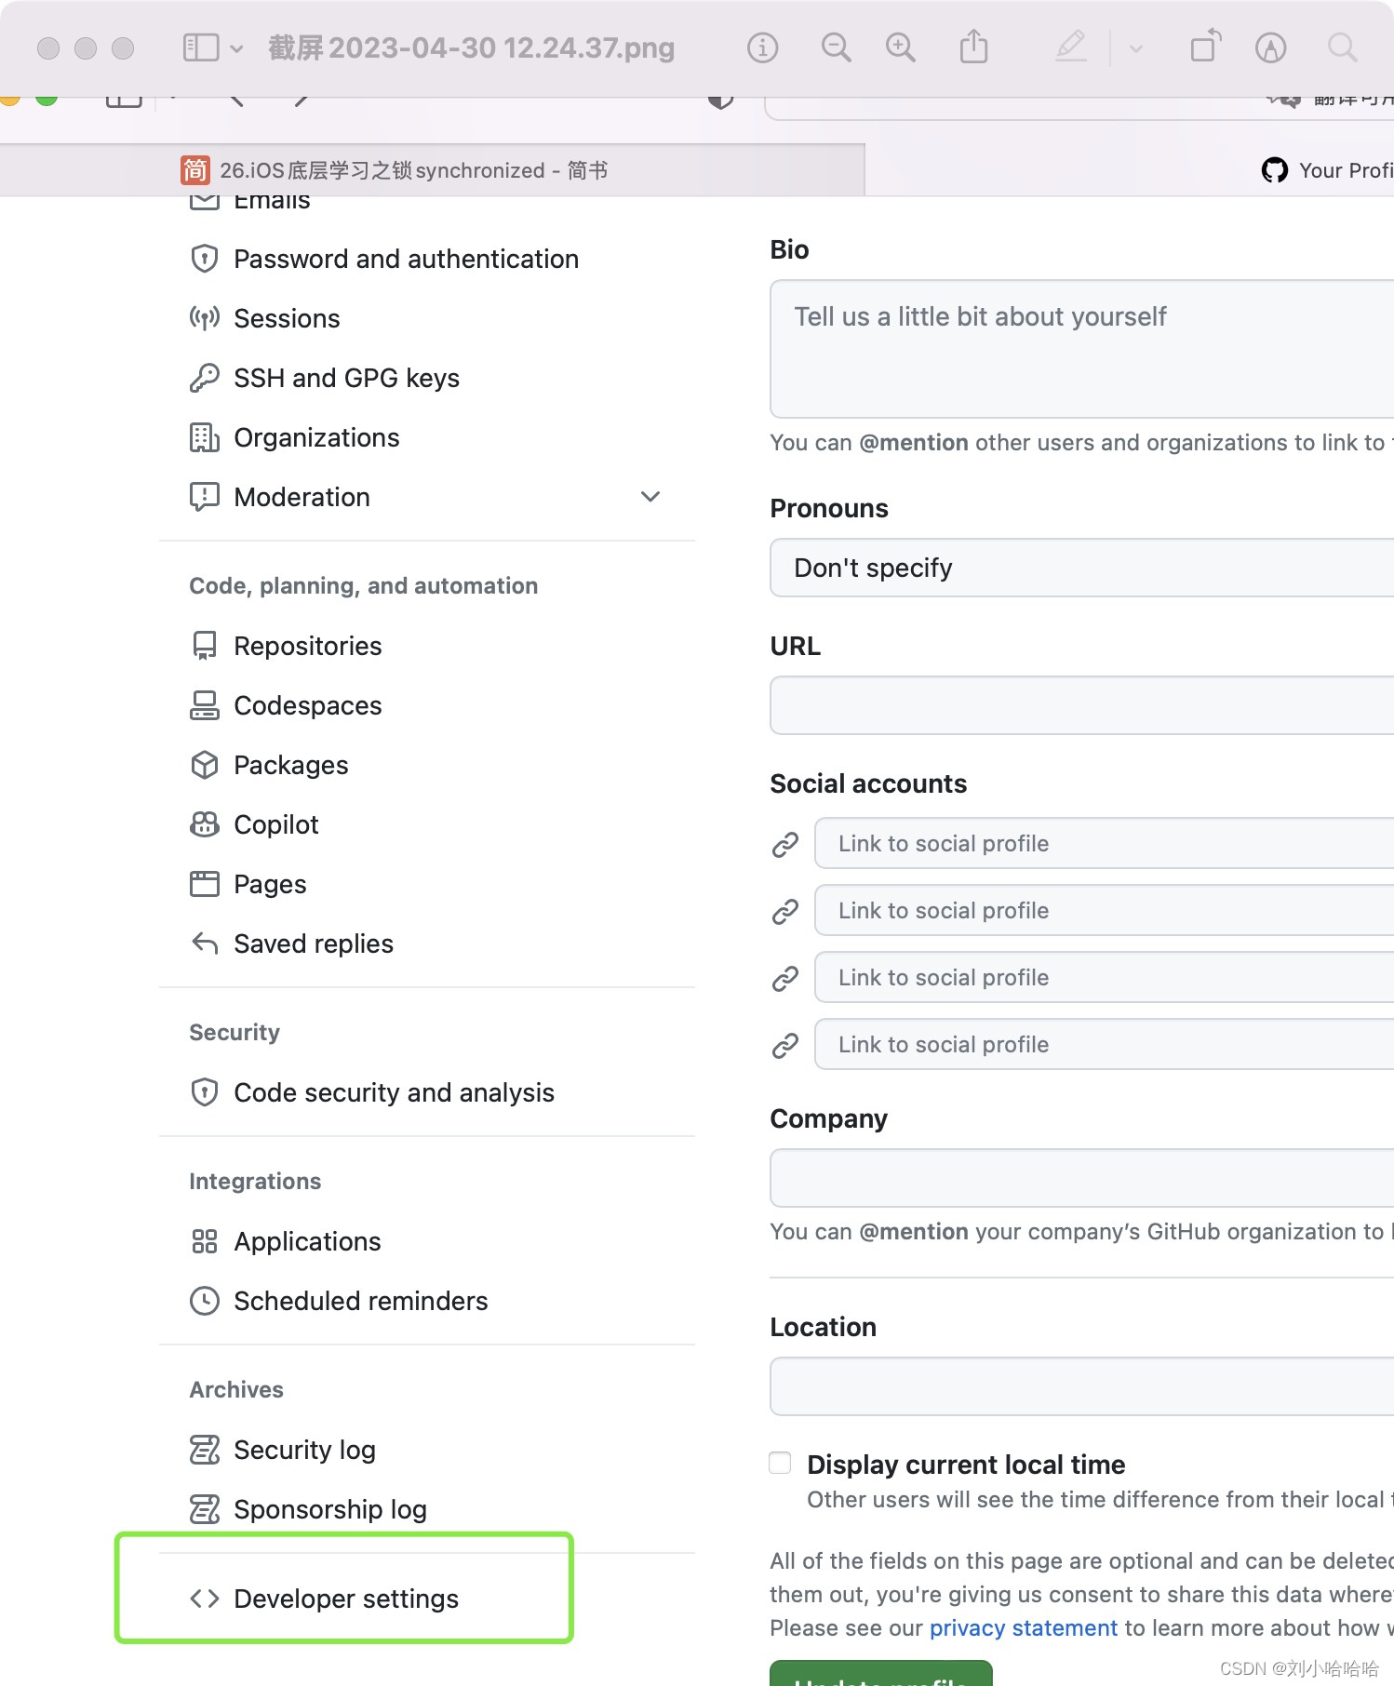The image size is (1394, 1686).
Task: Select the SSH and GPG keys icon
Action: pos(204,378)
